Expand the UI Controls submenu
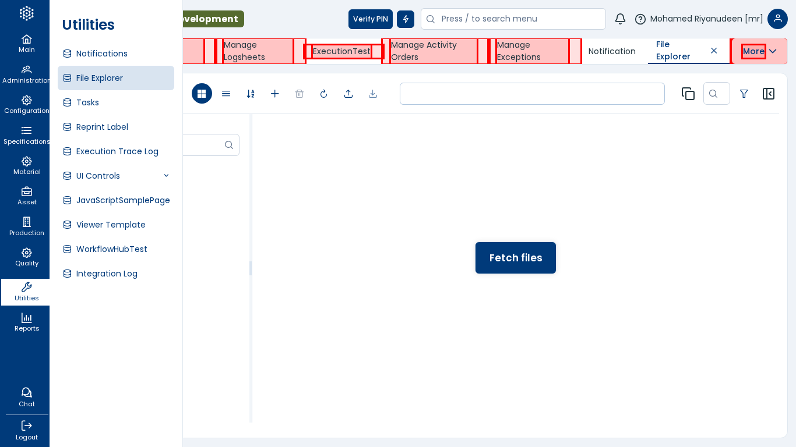 (x=166, y=176)
